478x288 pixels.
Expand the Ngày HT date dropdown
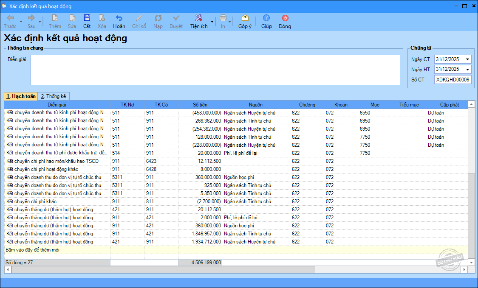[468, 69]
